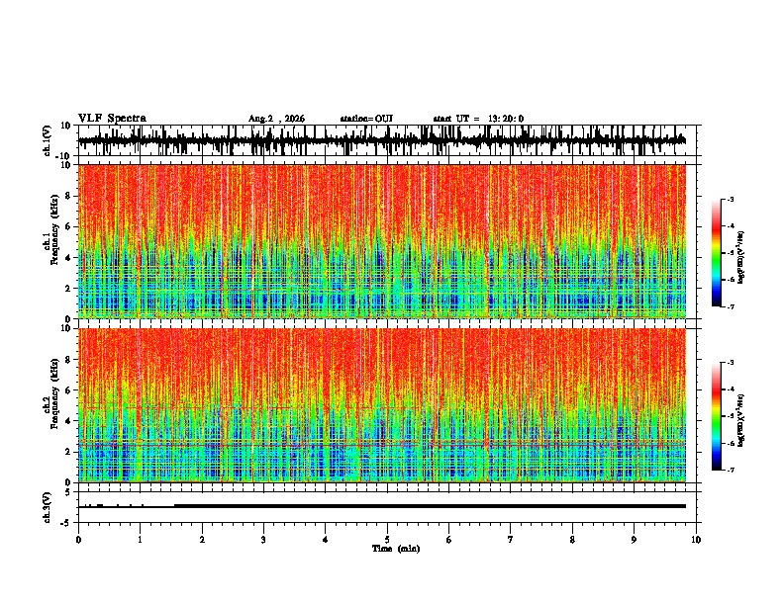Click time axis tick label 0
The width and height of the screenshot is (784, 605).
click(x=78, y=540)
